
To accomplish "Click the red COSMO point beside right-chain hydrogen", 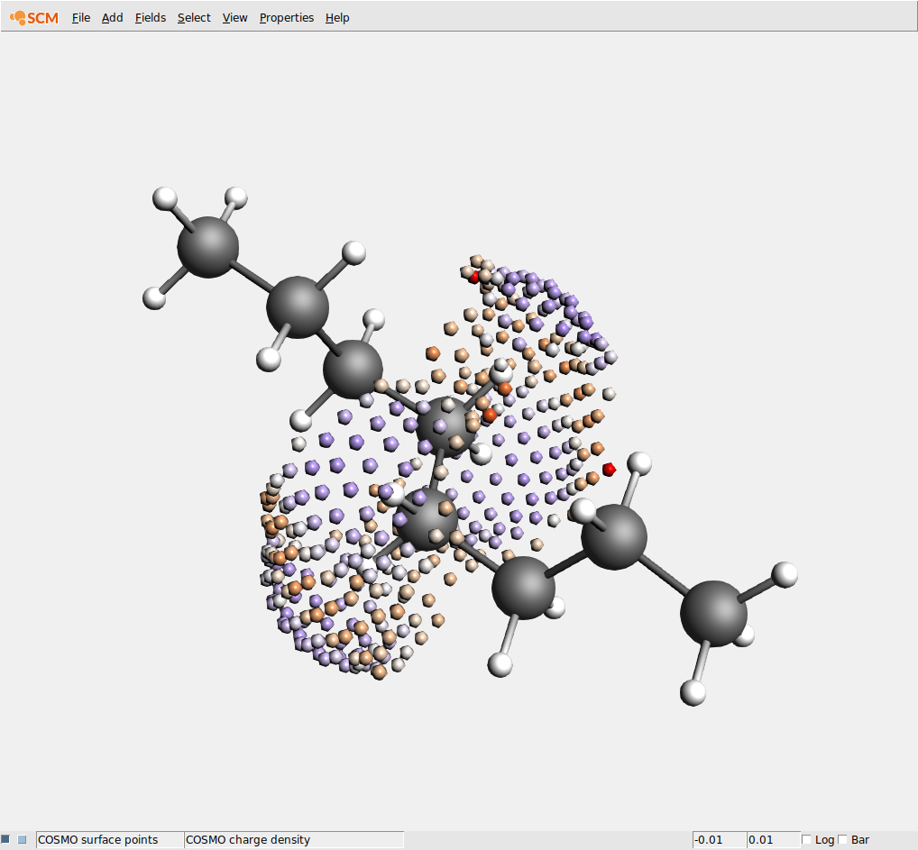I will click(609, 469).
